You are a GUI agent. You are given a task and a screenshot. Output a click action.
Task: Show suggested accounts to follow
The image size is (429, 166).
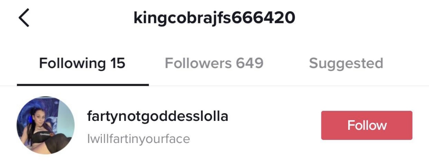[x=346, y=63]
